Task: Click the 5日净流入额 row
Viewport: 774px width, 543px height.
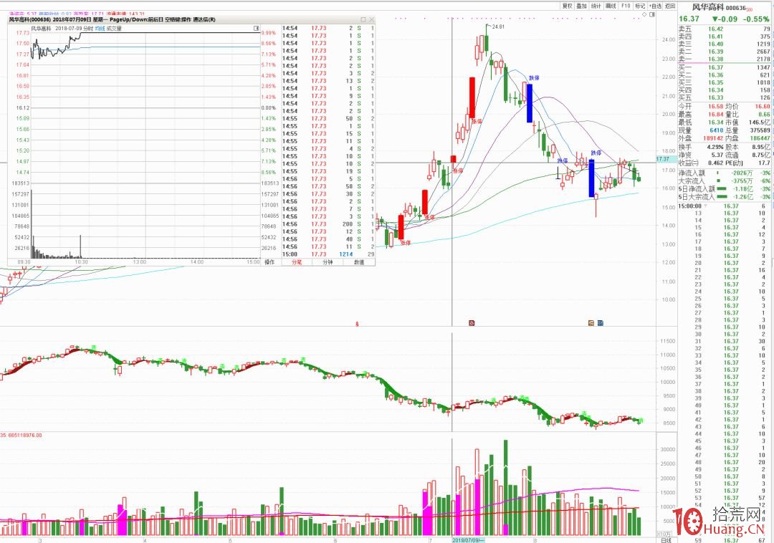Action: tap(724, 189)
